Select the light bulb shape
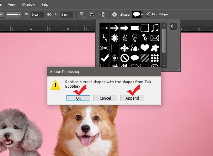Viewport: 213px width, 156px height. pos(135,38)
